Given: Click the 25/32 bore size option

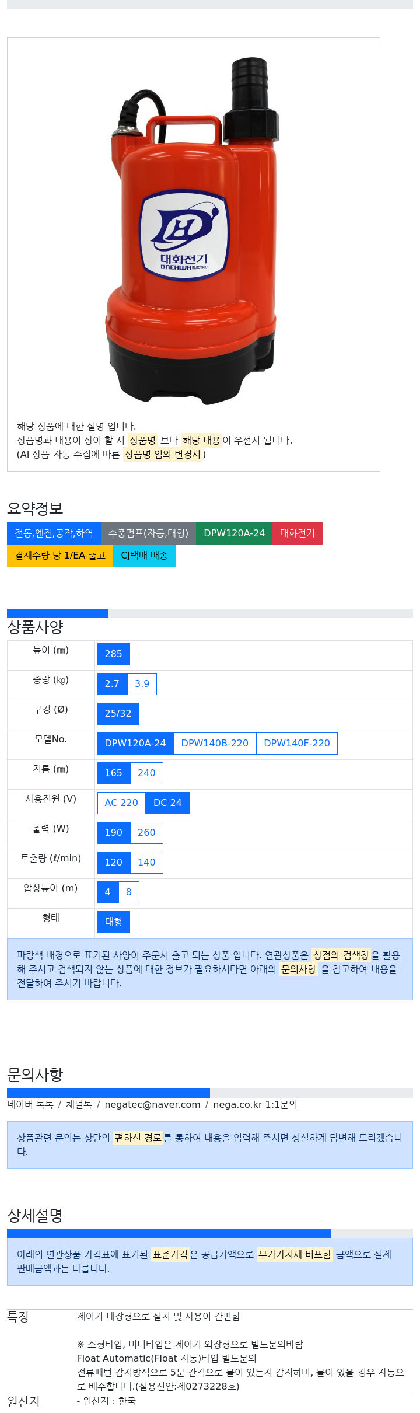Looking at the screenshot, I should pyautogui.click(x=118, y=714).
